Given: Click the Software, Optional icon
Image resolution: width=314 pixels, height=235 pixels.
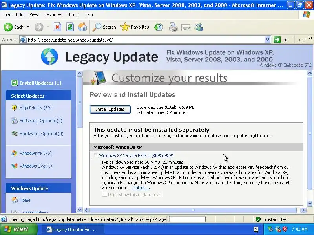Looking at the screenshot, I should (15, 121).
